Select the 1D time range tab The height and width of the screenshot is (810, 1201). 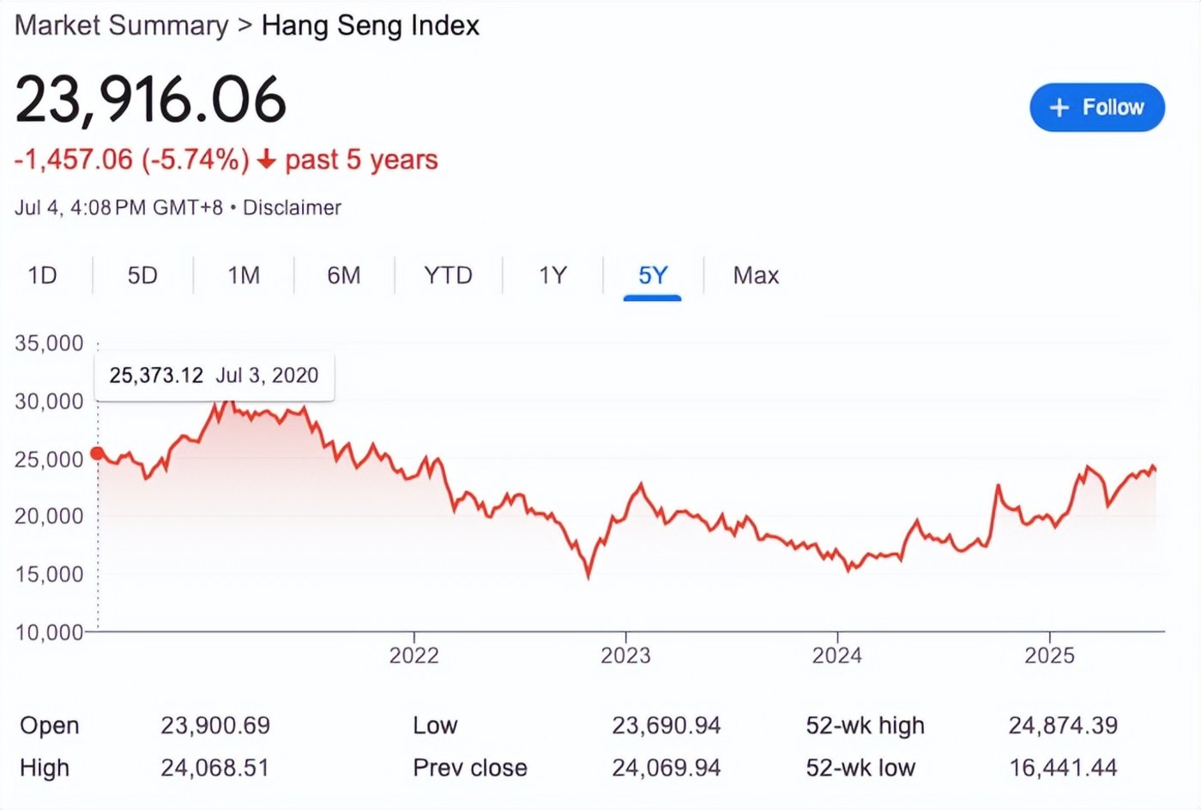click(x=42, y=275)
